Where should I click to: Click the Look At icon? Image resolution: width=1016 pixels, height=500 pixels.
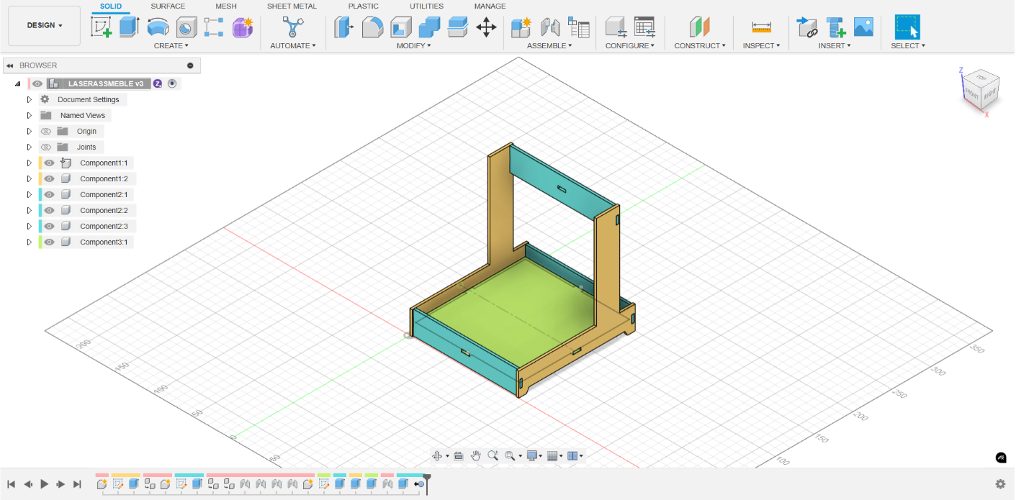tap(459, 455)
